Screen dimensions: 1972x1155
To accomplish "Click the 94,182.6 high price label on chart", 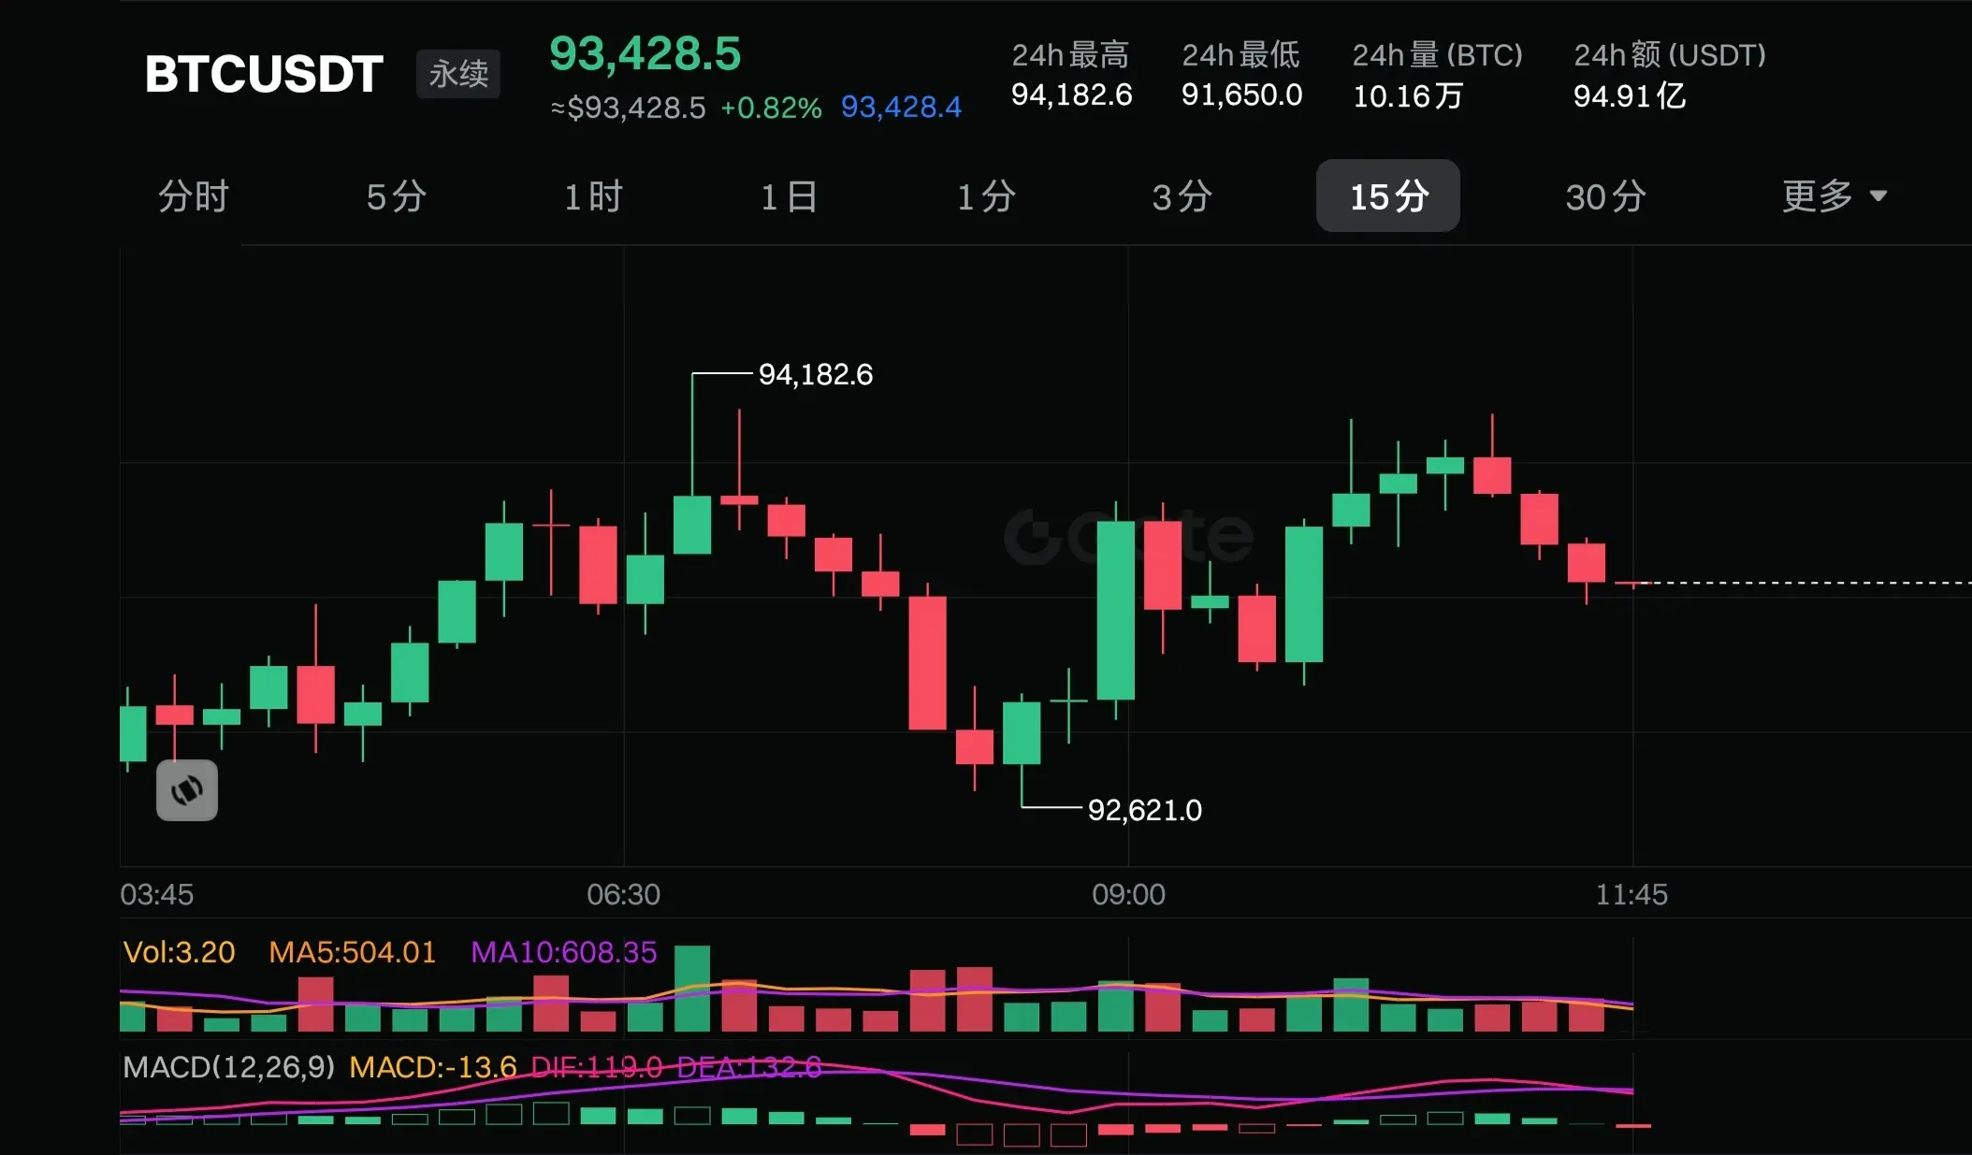I will point(815,374).
